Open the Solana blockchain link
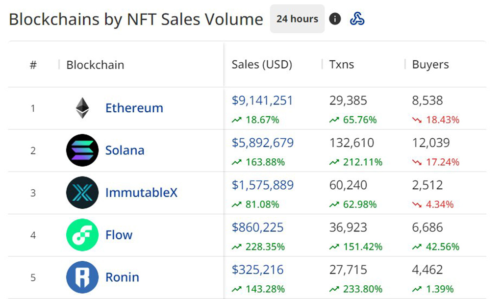 coord(125,150)
